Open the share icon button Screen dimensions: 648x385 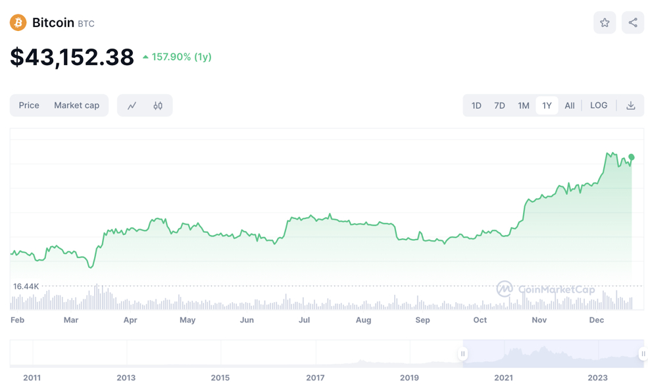coord(633,23)
